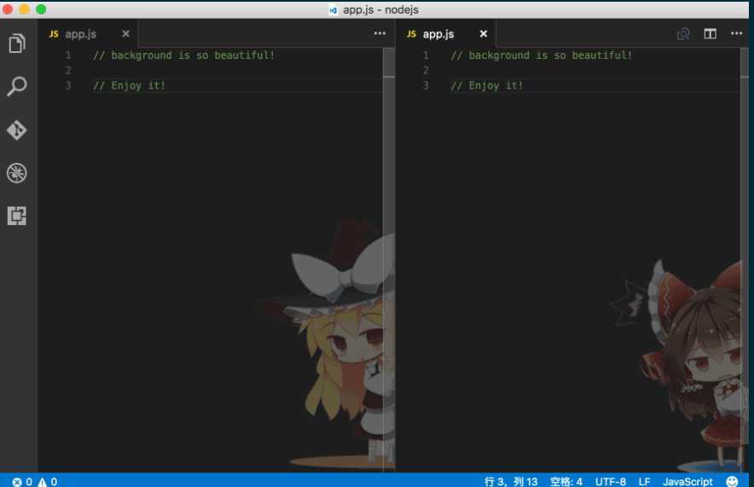Click the green maximize window button
The height and width of the screenshot is (487, 754).
(x=41, y=9)
